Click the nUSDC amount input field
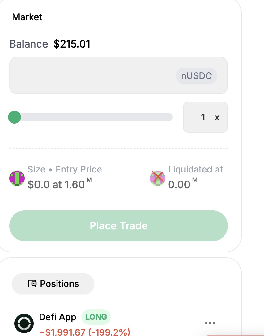Screen dimensions: 264x336 (x=119, y=75)
